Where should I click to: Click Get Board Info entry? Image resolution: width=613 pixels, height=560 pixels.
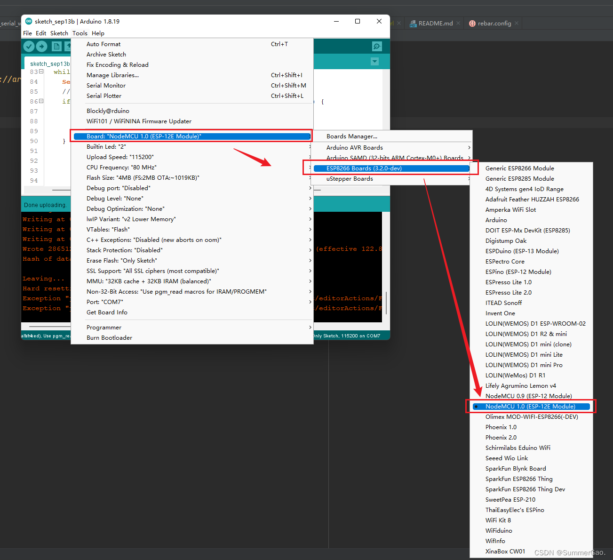pyautogui.click(x=192, y=312)
